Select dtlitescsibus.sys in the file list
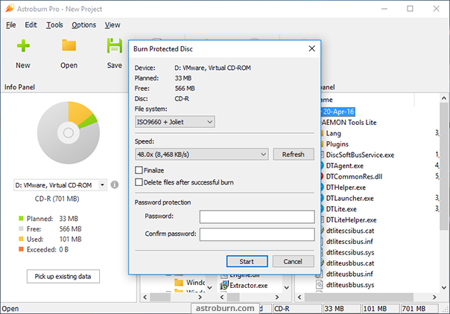This screenshot has height=314, width=450. tap(350, 252)
